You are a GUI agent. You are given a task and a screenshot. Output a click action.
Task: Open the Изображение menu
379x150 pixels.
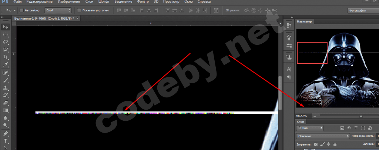pyautogui.click(x=69, y=2)
